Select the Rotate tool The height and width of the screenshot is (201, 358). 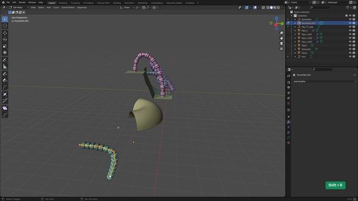(5, 40)
